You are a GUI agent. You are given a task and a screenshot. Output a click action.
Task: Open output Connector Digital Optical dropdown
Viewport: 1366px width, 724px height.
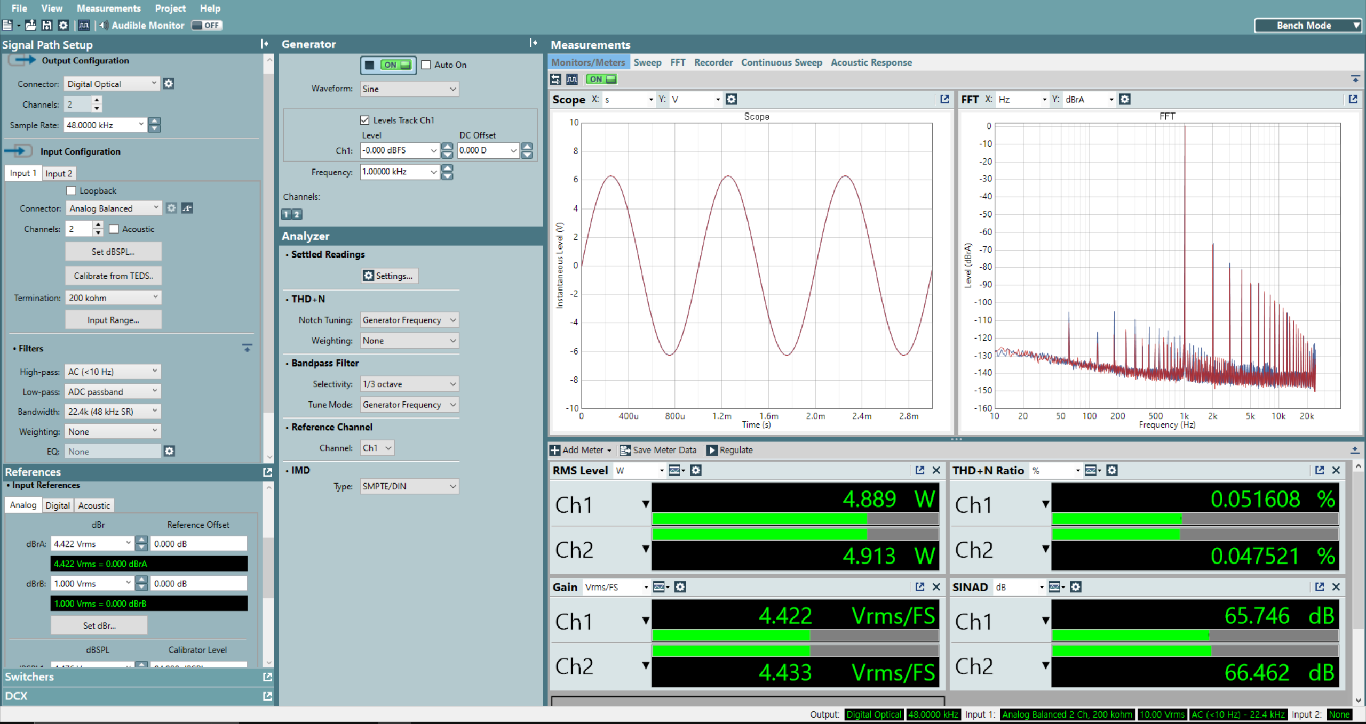coord(112,84)
